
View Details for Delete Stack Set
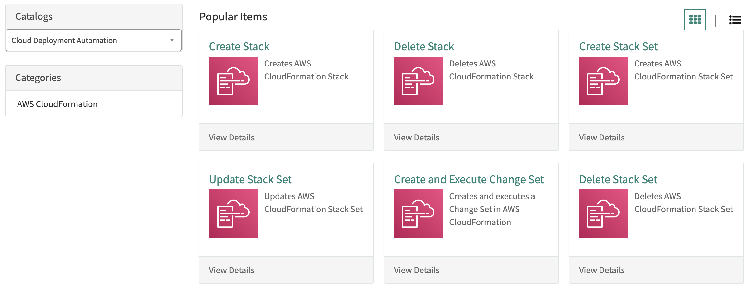click(602, 270)
